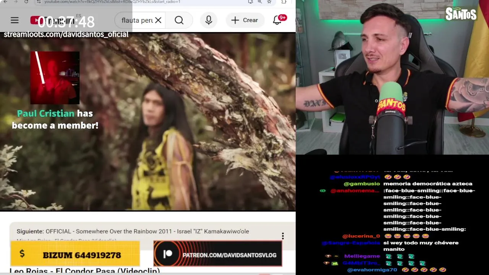The width and height of the screenshot is (489, 275).
Task: Click the name Paul Cristian in alert
Action: click(46, 113)
